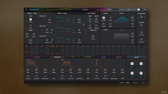168x94 pixels.
Task: Click the ENV 3 envelope curve display
Action: (99, 64)
